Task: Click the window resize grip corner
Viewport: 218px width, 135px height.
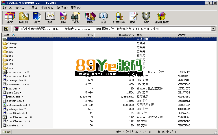Action: click(x=216, y=132)
